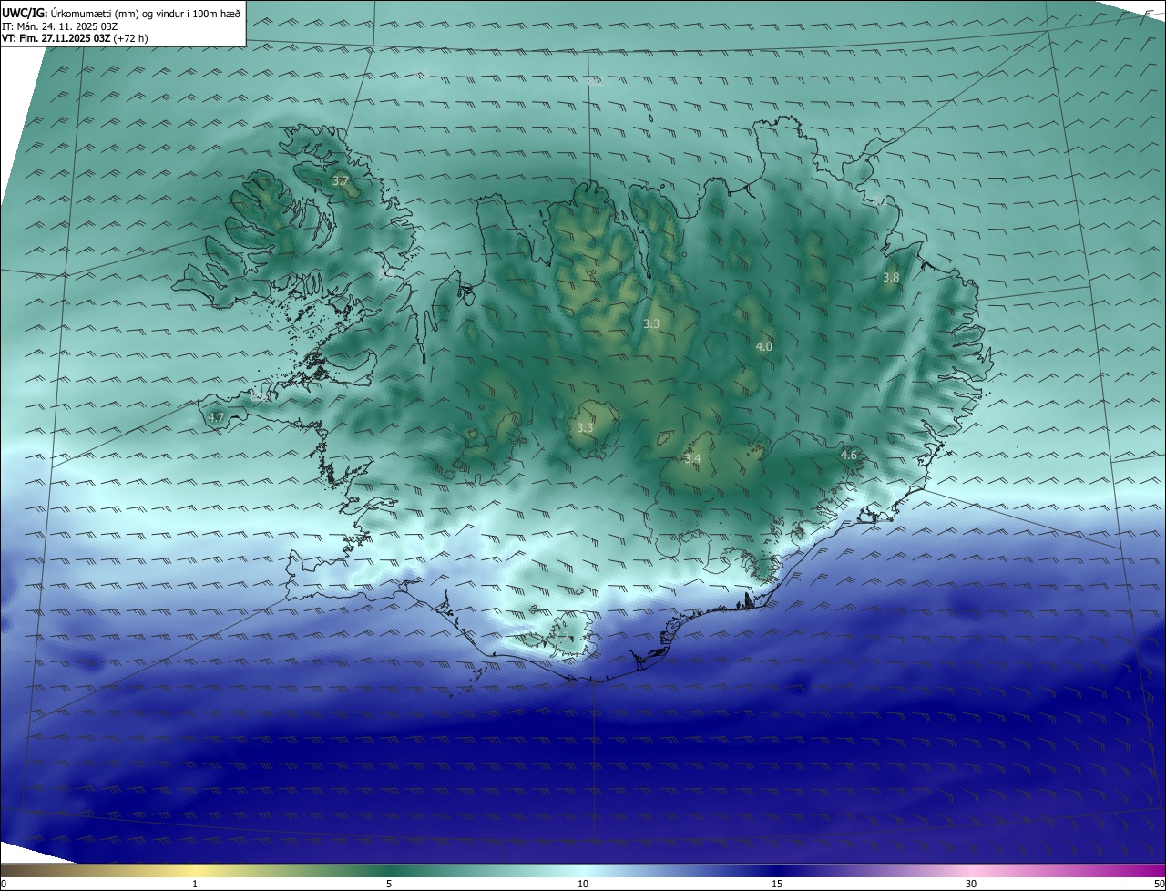Image resolution: width=1166 pixels, height=891 pixels.
Task: Click the 3.7 value over the Westfjords
Action: coord(341,181)
